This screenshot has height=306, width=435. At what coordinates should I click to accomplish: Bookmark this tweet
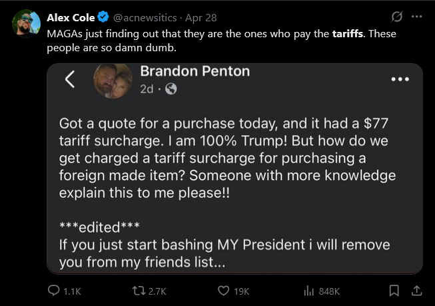click(394, 291)
